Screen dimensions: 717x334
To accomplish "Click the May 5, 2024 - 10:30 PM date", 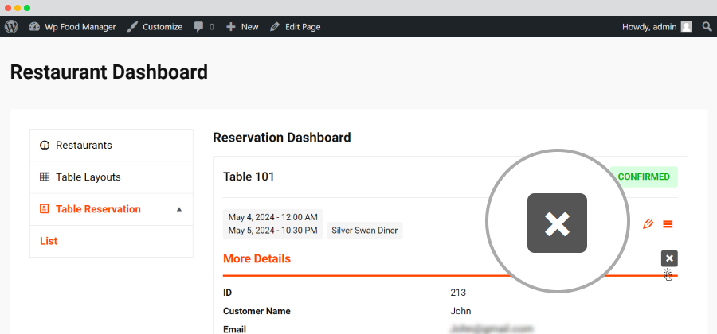I will point(273,231).
